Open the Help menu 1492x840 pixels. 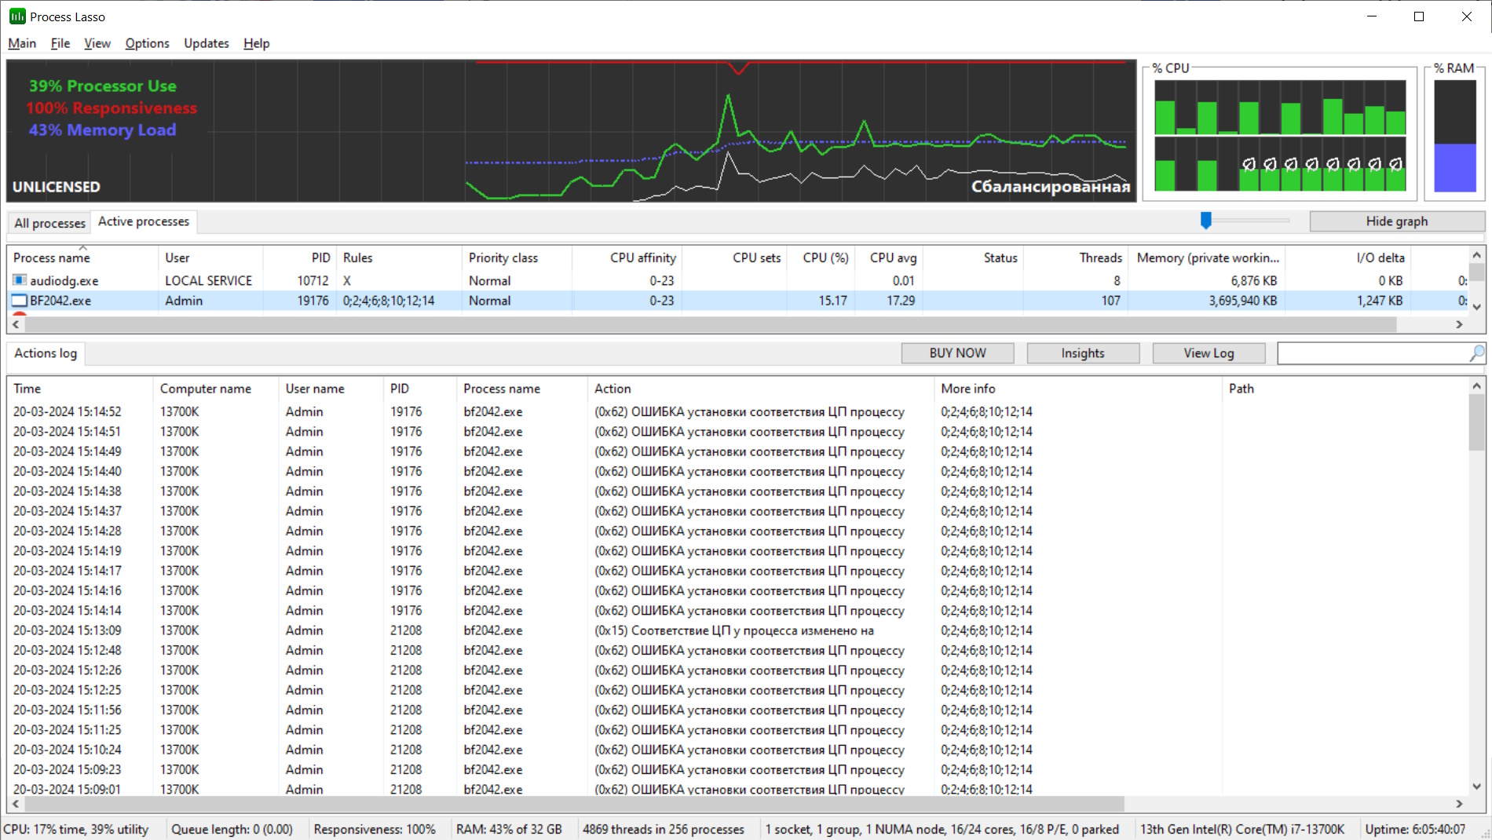click(x=256, y=43)
